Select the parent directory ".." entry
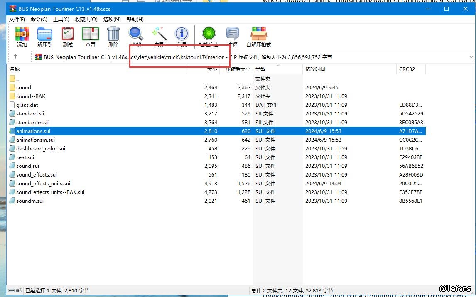 point(17,79)
